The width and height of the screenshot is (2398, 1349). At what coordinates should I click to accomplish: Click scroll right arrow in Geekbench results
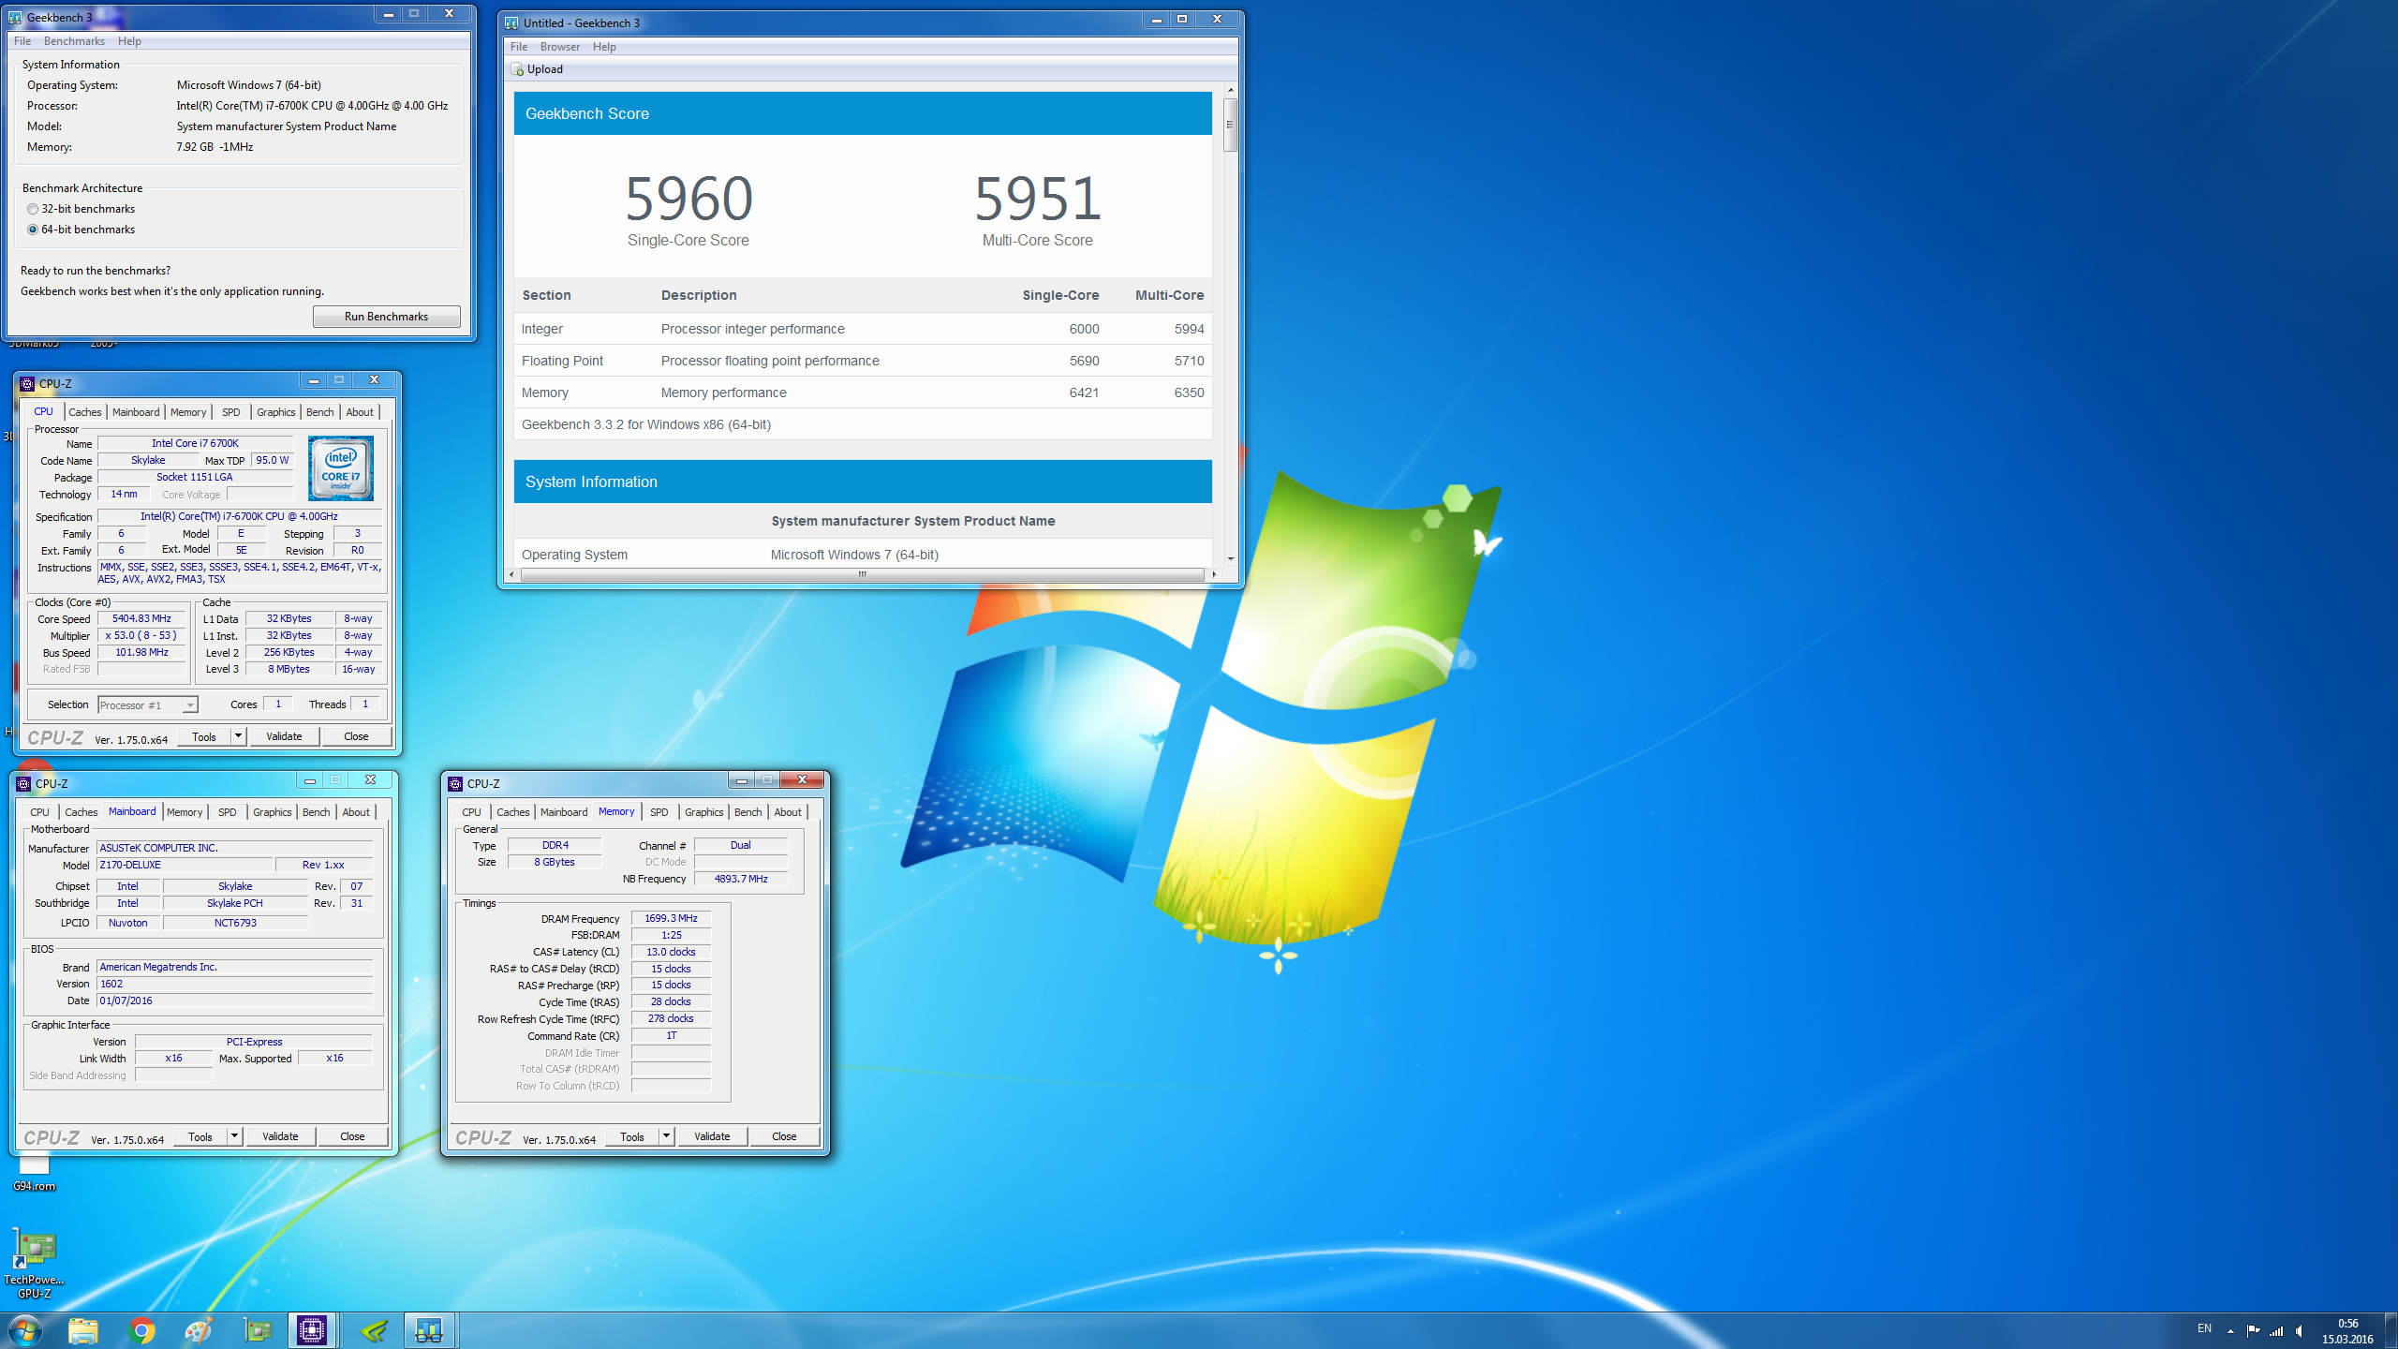1214,574
